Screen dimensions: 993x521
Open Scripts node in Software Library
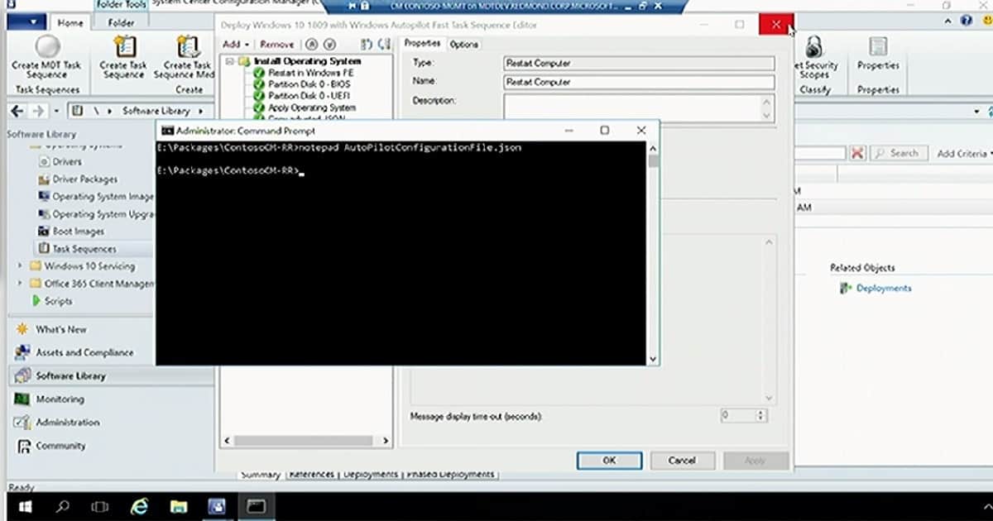coord(51,301)
